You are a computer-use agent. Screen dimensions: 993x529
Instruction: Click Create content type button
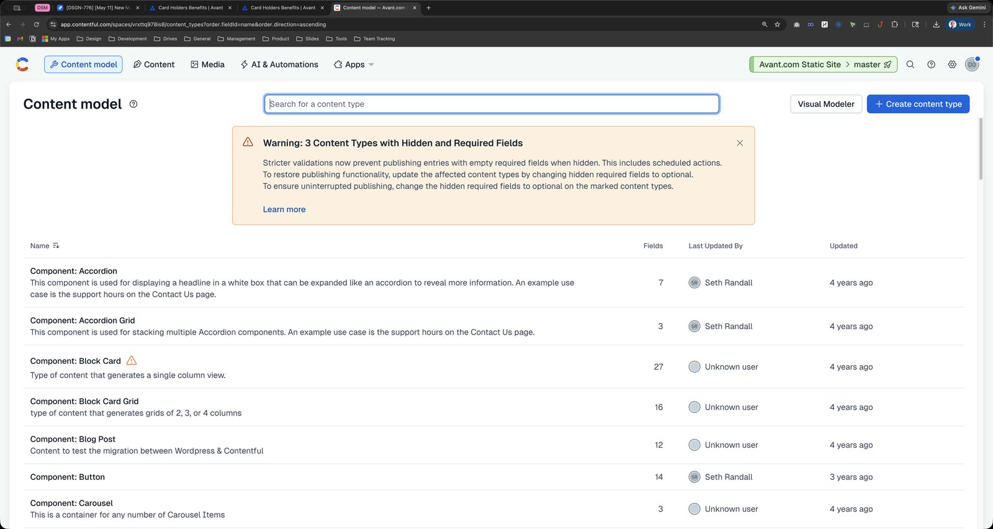click(918, 104)
